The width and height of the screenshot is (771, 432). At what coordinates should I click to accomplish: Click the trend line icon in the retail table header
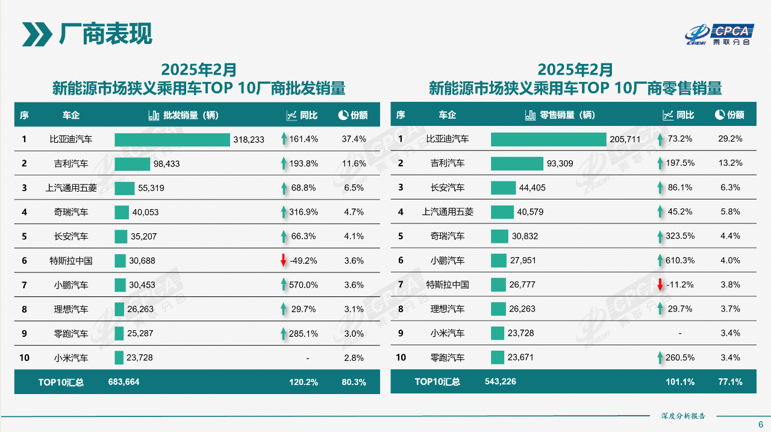click(x=668, y=115)
